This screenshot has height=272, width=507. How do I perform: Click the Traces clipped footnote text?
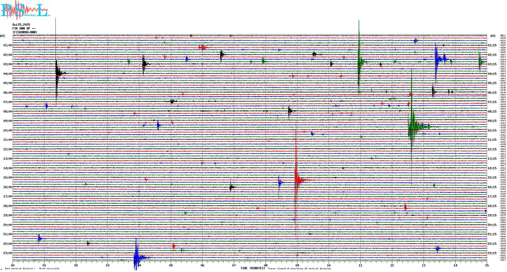[x=299, y=268]
